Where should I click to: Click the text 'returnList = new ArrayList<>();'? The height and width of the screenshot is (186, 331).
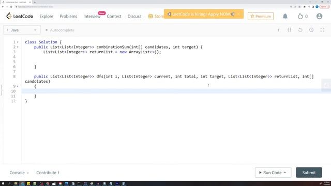(125, 52)
